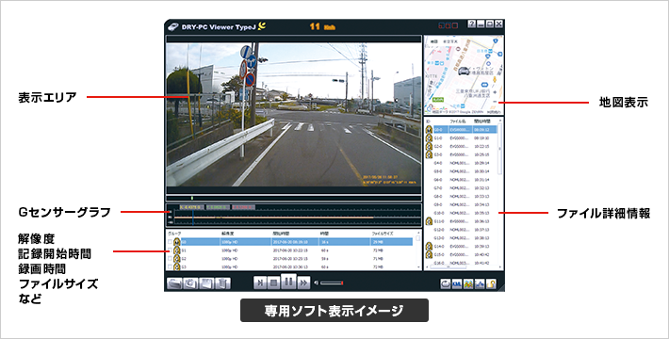Select the 10:36:13 row in the group list

tap(290, 266)
